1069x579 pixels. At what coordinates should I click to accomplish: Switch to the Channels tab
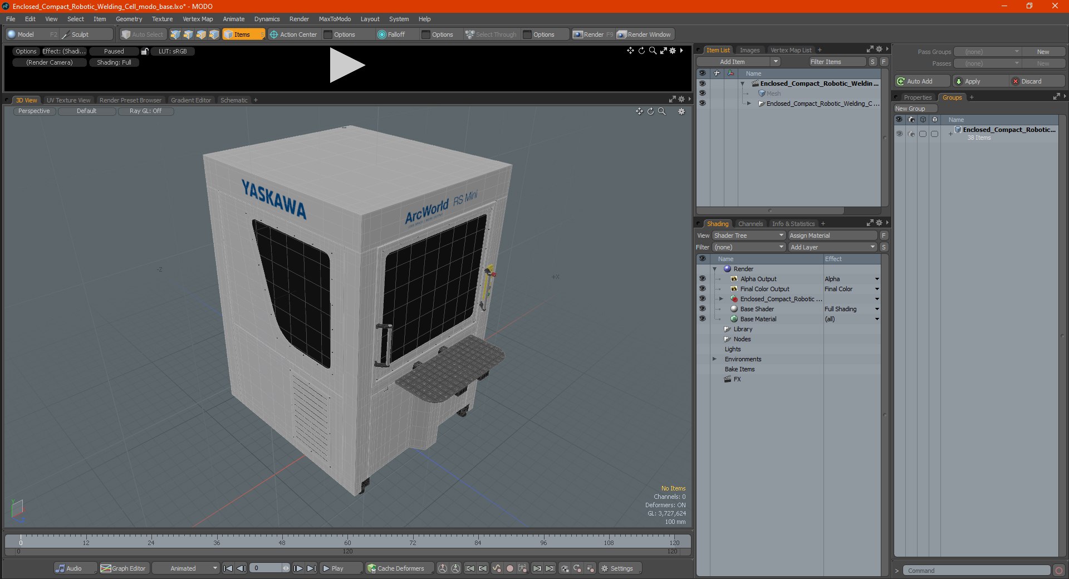click(x=751, y=224)
